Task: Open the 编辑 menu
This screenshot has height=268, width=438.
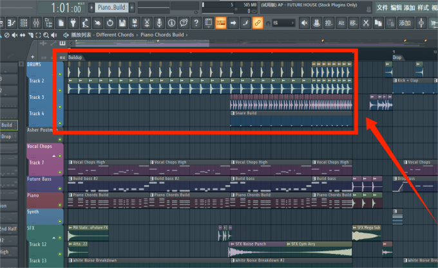Action: coord(396,8)
